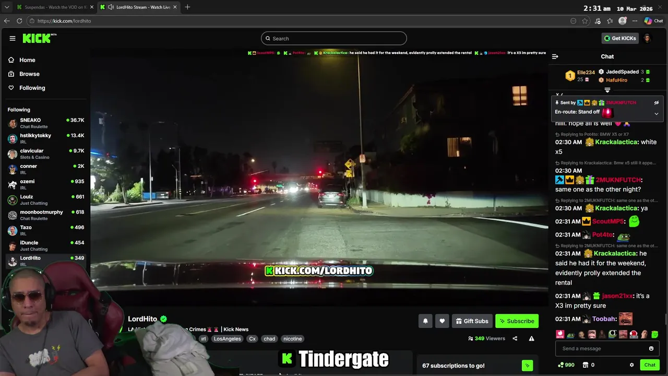
Task: Select LordHito in Following list
Action: pyautogui.click(x=46, y=261)
